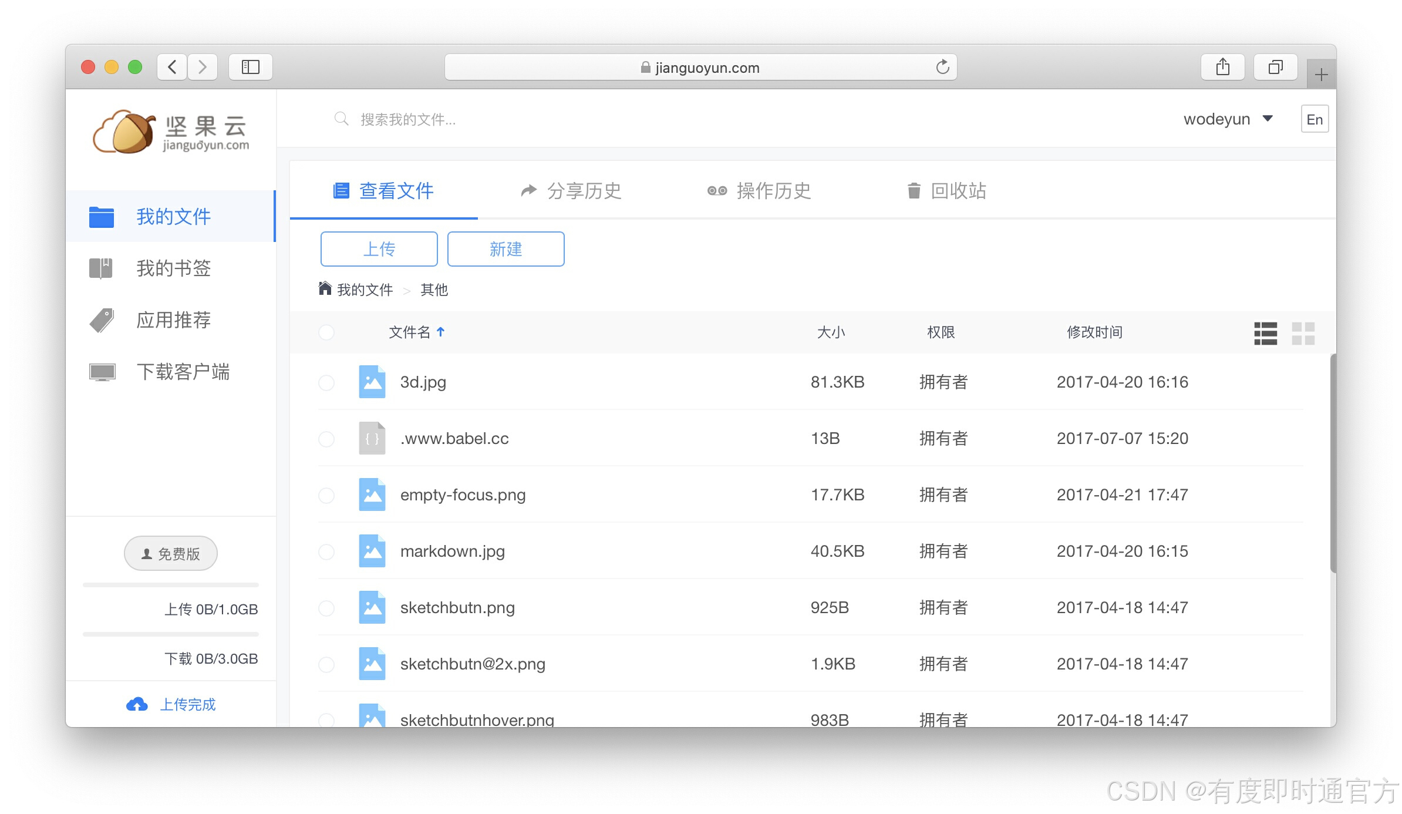Toggle the 文件名 sort order arrow
1402x814 pixels.
[x=441, y=332]
